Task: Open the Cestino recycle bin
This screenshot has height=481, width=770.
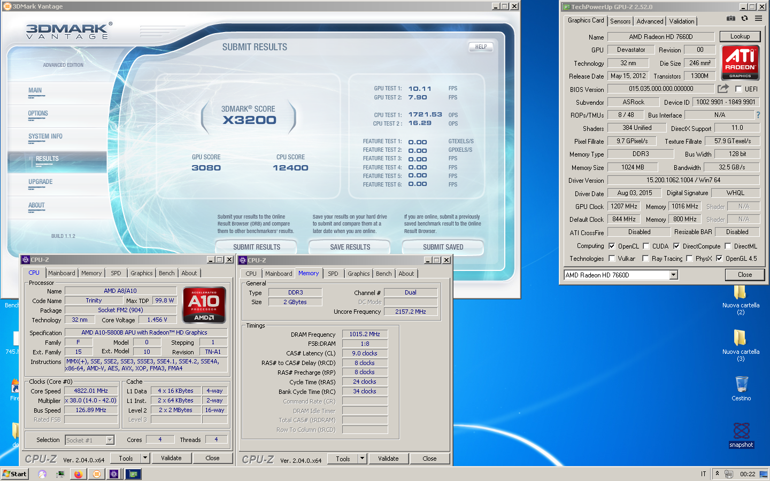Action: [x=741, y=389]
